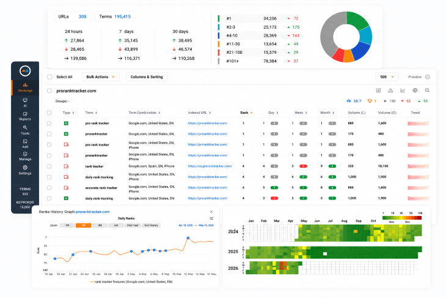Click the desktop type icon in proranktracker desktop row
Screen dimensions: 446x298
(x=66, y=134)
